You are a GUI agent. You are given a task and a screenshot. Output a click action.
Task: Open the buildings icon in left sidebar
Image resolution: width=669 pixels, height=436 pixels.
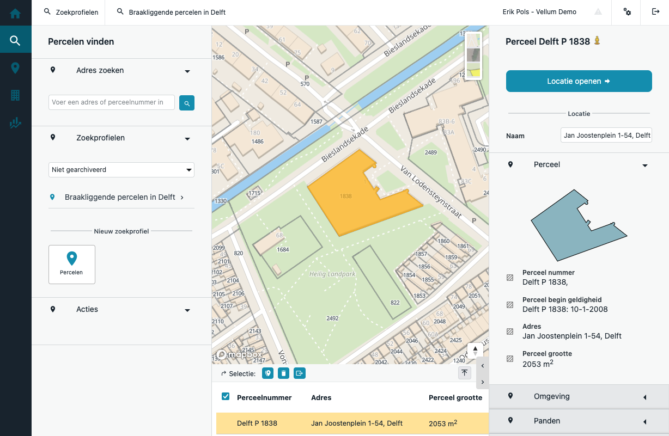point(15,96)
